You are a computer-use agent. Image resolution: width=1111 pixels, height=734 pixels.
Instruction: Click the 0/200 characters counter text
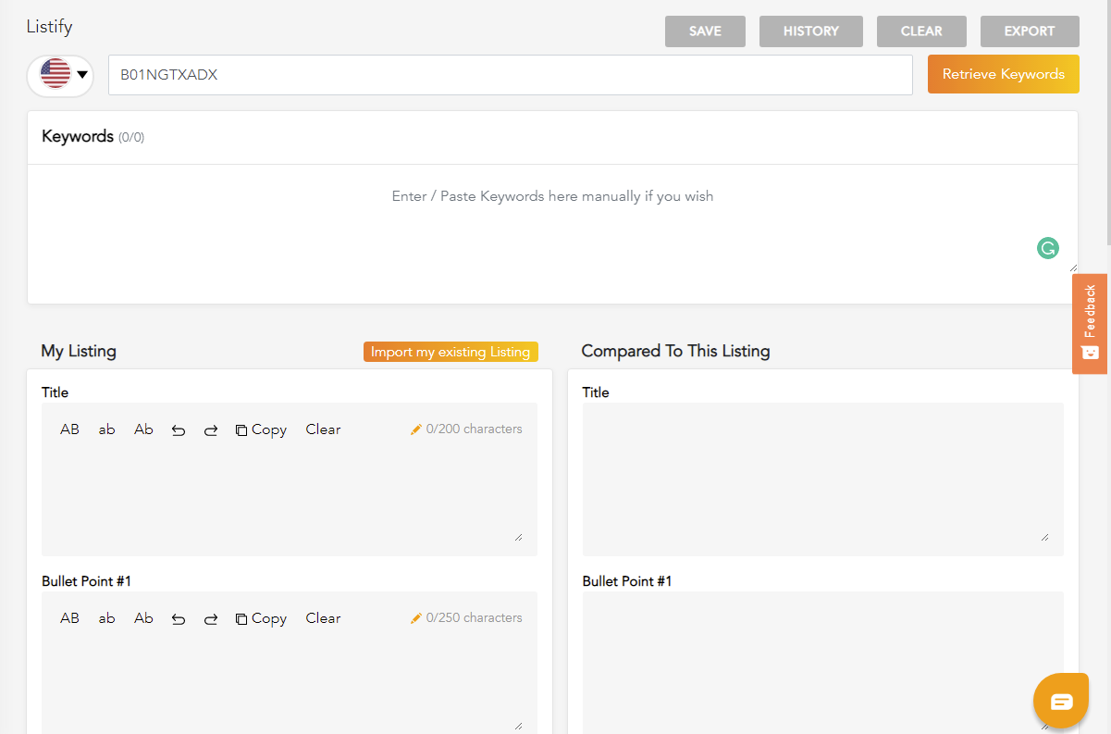tap(474, 429)
